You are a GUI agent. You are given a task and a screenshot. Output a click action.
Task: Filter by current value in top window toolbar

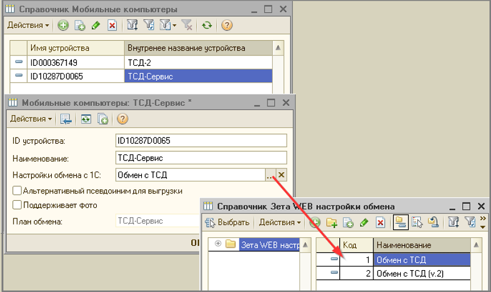[149, 26]
